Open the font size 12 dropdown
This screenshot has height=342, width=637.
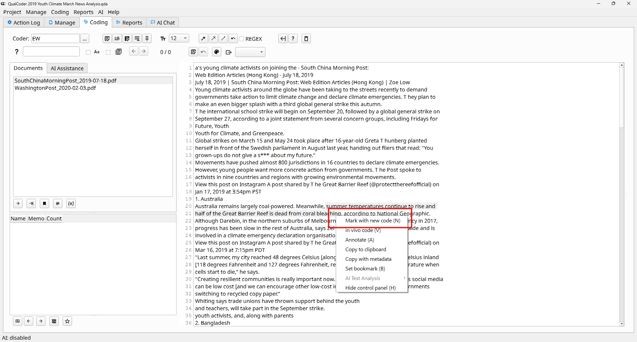tap(179, 38)
